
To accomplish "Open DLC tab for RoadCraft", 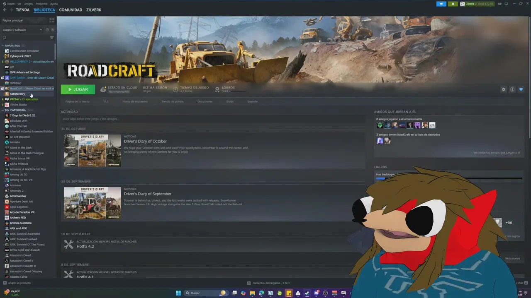I will pos(106,101).
